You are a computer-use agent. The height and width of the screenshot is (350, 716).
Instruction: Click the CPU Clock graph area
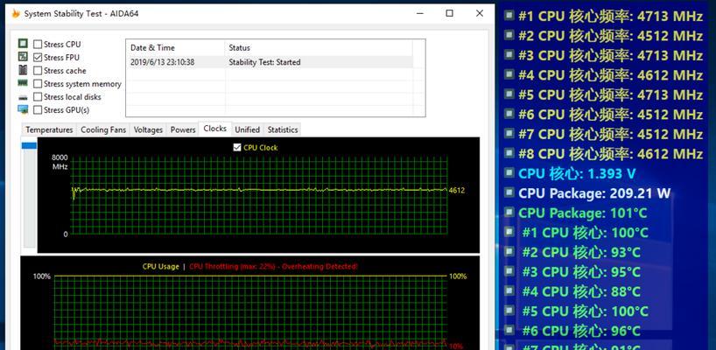pos(259,196)
